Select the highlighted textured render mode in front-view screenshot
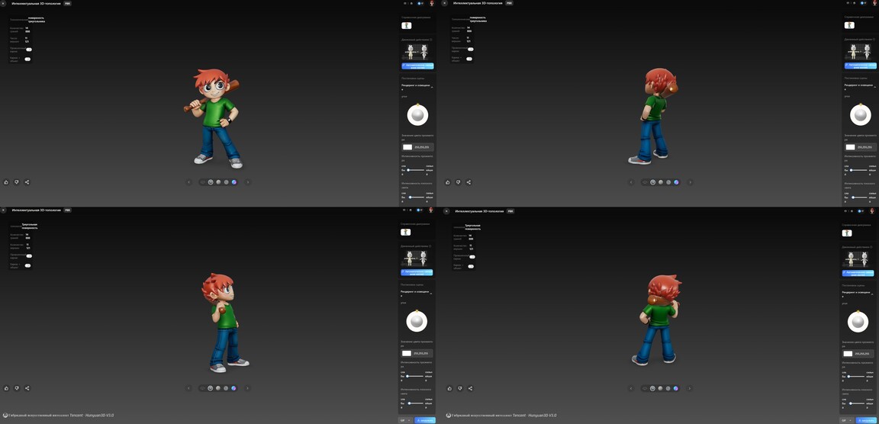 211,182
